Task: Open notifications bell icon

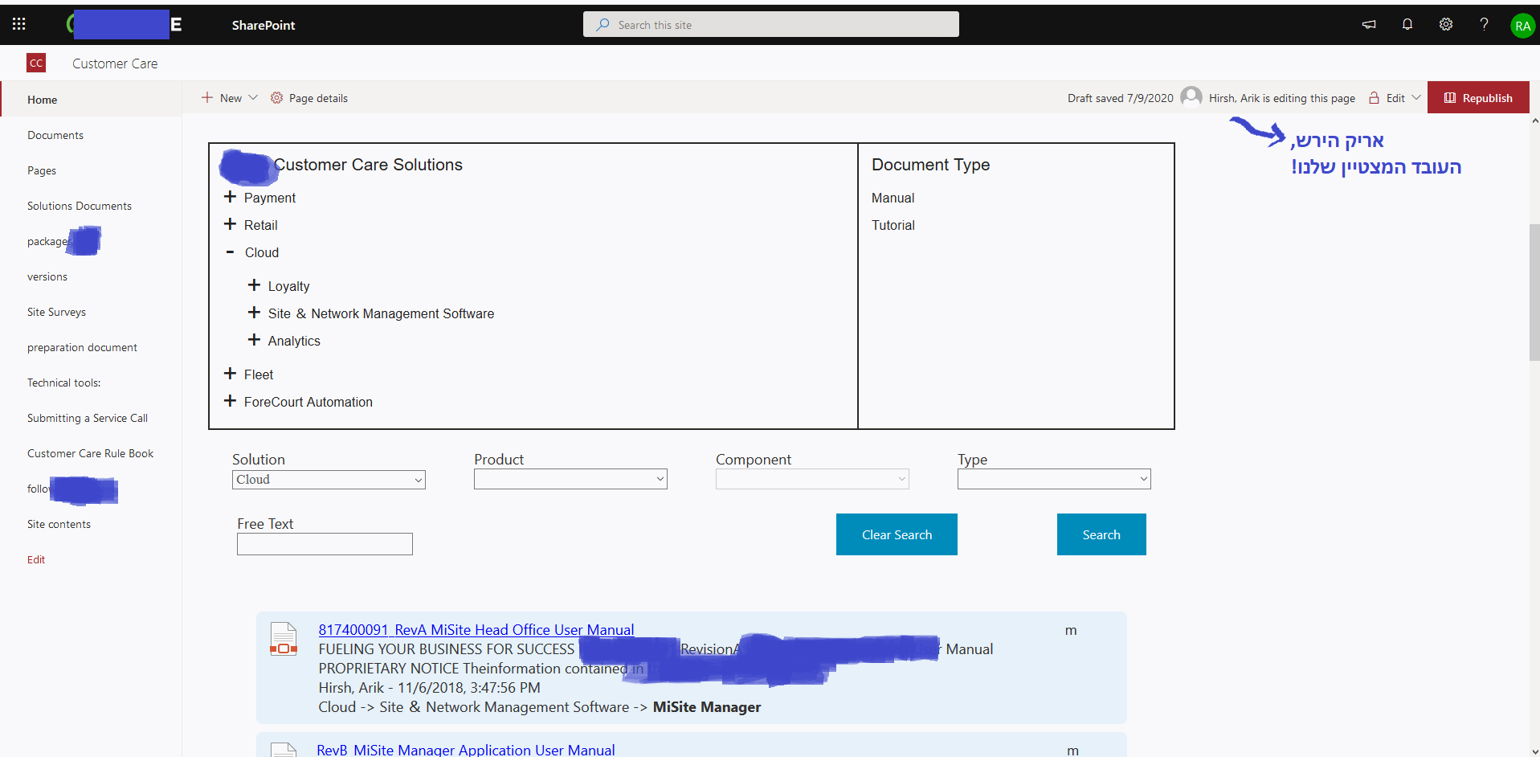Action: pyautogui.click(x=1407, y=24)
